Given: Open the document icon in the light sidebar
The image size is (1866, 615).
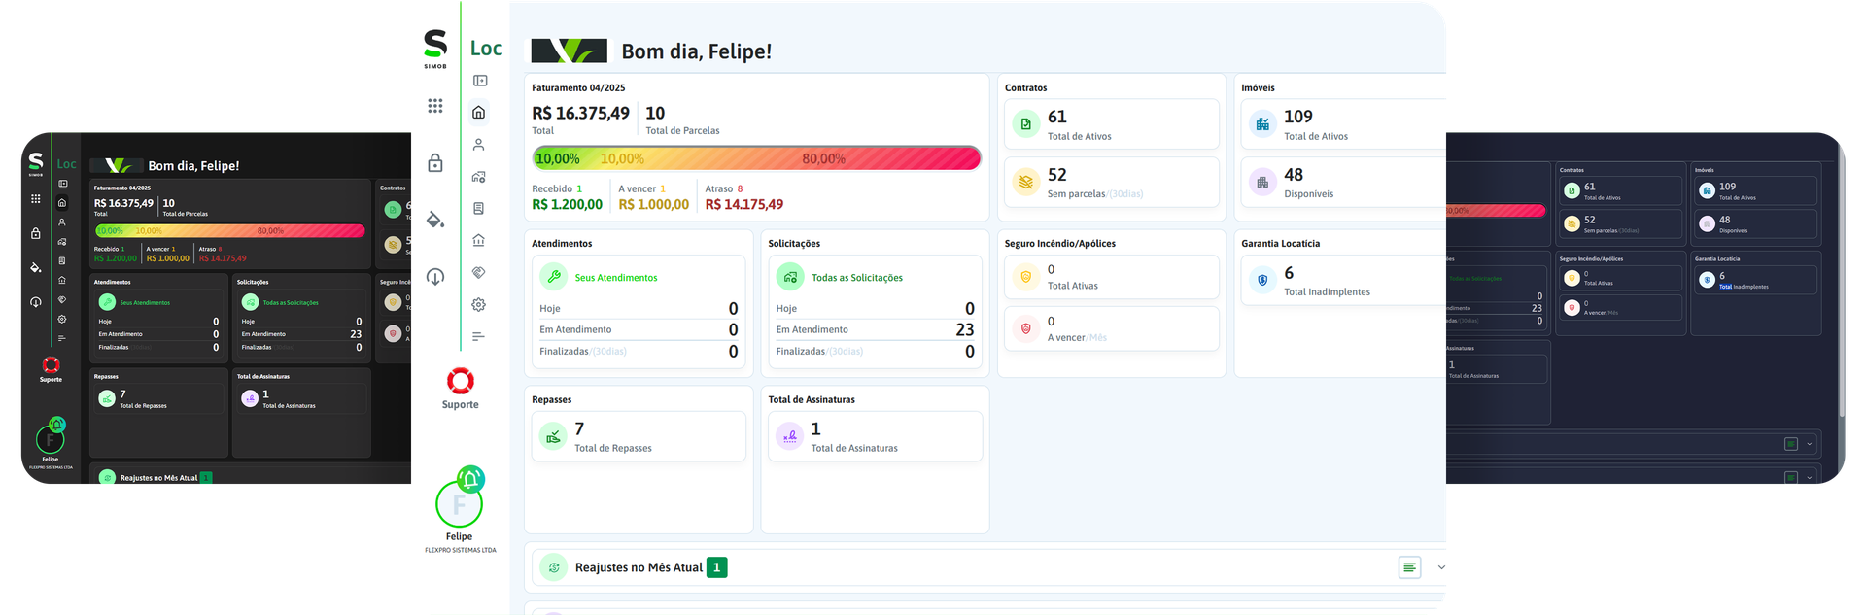Looking at the screenshot, I should pos(479,208).
